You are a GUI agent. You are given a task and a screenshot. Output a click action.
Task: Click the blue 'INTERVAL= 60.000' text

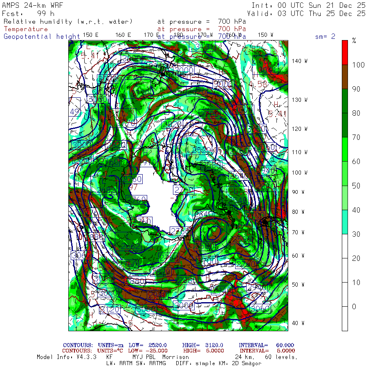coord(266,345)
